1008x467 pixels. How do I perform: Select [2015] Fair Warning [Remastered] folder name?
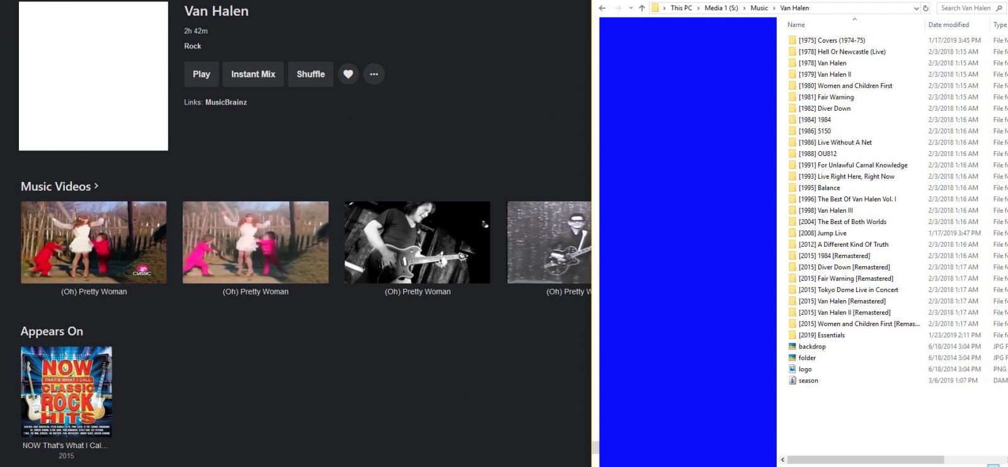pos(845,278)
